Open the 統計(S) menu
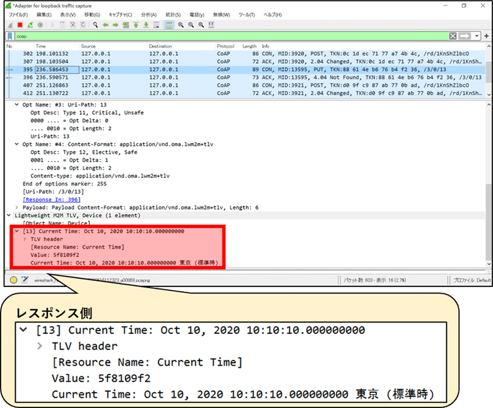The width and height of the screenshot is (493, 408). tap(173, 15)
